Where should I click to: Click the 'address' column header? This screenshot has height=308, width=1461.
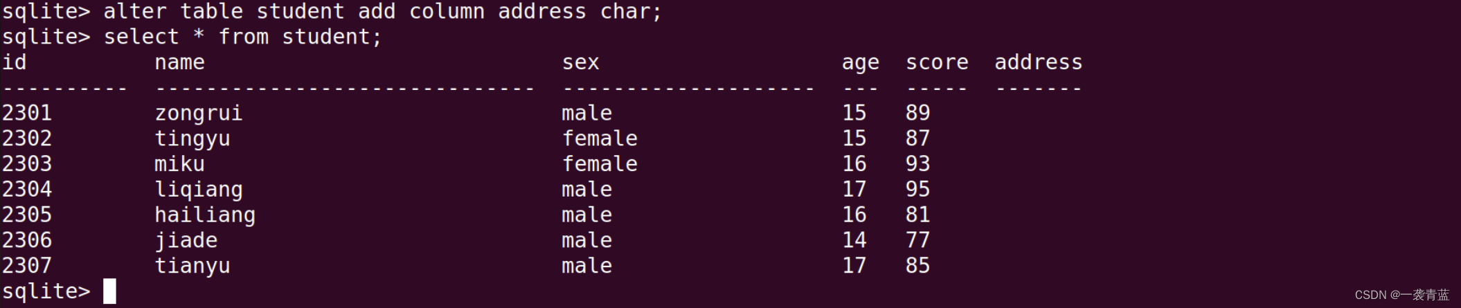pyautogui.click(x=1038, y=62)
